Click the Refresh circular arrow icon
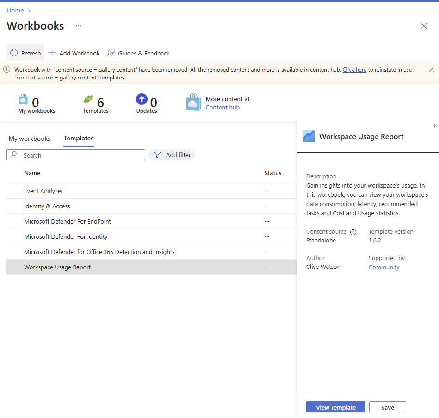Image resolution: width=439 pixels, height=418 pixels. (x=14, y=53)
